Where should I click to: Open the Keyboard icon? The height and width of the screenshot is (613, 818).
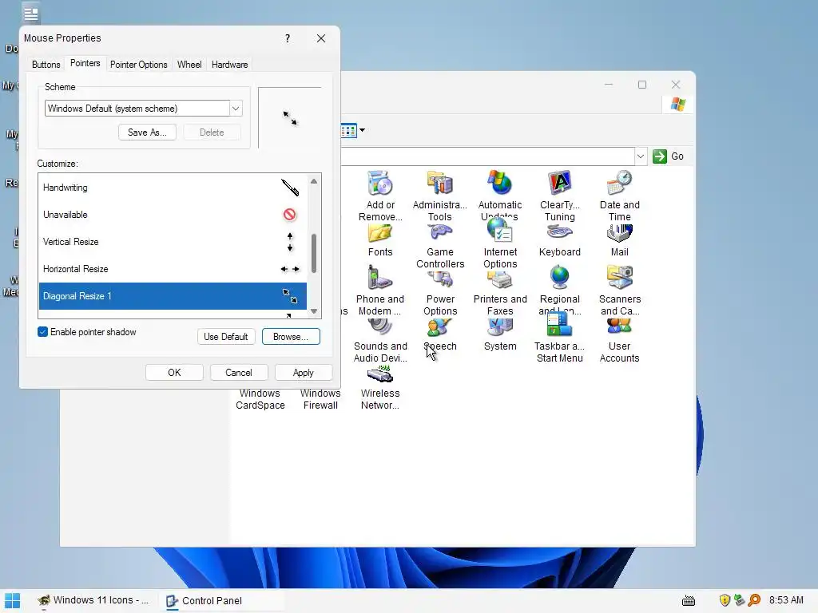560,233
